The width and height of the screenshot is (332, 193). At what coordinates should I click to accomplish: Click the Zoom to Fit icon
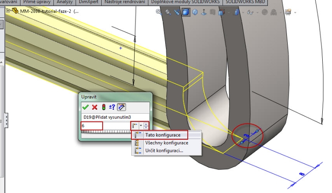(158, 12)
